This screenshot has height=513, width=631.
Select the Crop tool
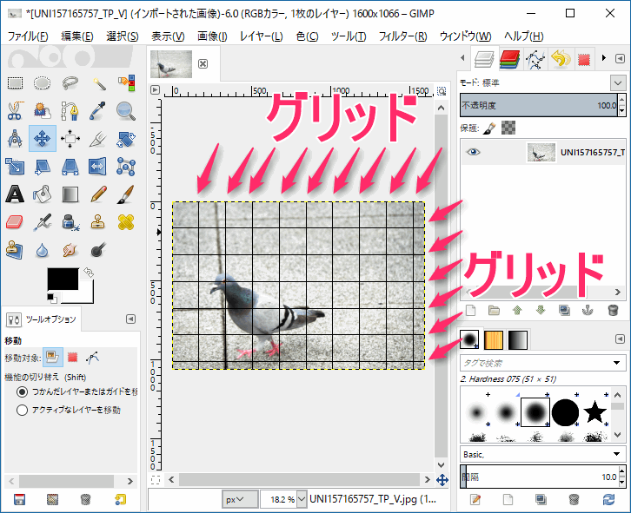click(x=98, y=139)
